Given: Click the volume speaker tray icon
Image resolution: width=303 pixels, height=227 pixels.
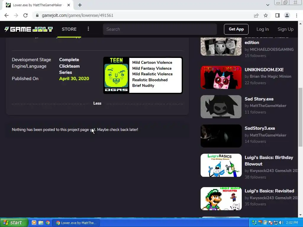Looking at the screenshot, I should [x=281, y=223].
